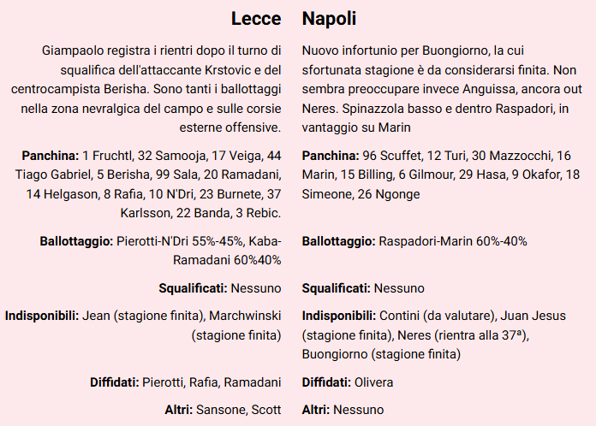Viewport: 596px width, 426px height.
Task: Click the Napoli team heading
Action: [330, 19]
